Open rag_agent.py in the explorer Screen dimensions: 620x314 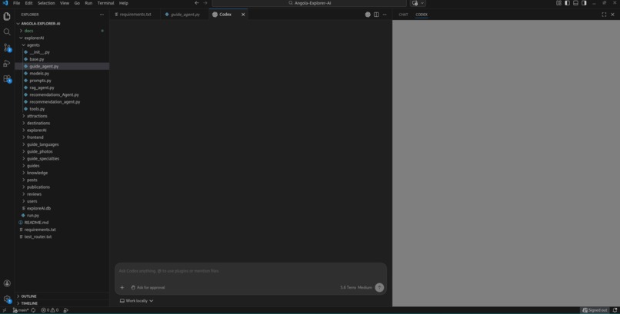tap(62, 88)
